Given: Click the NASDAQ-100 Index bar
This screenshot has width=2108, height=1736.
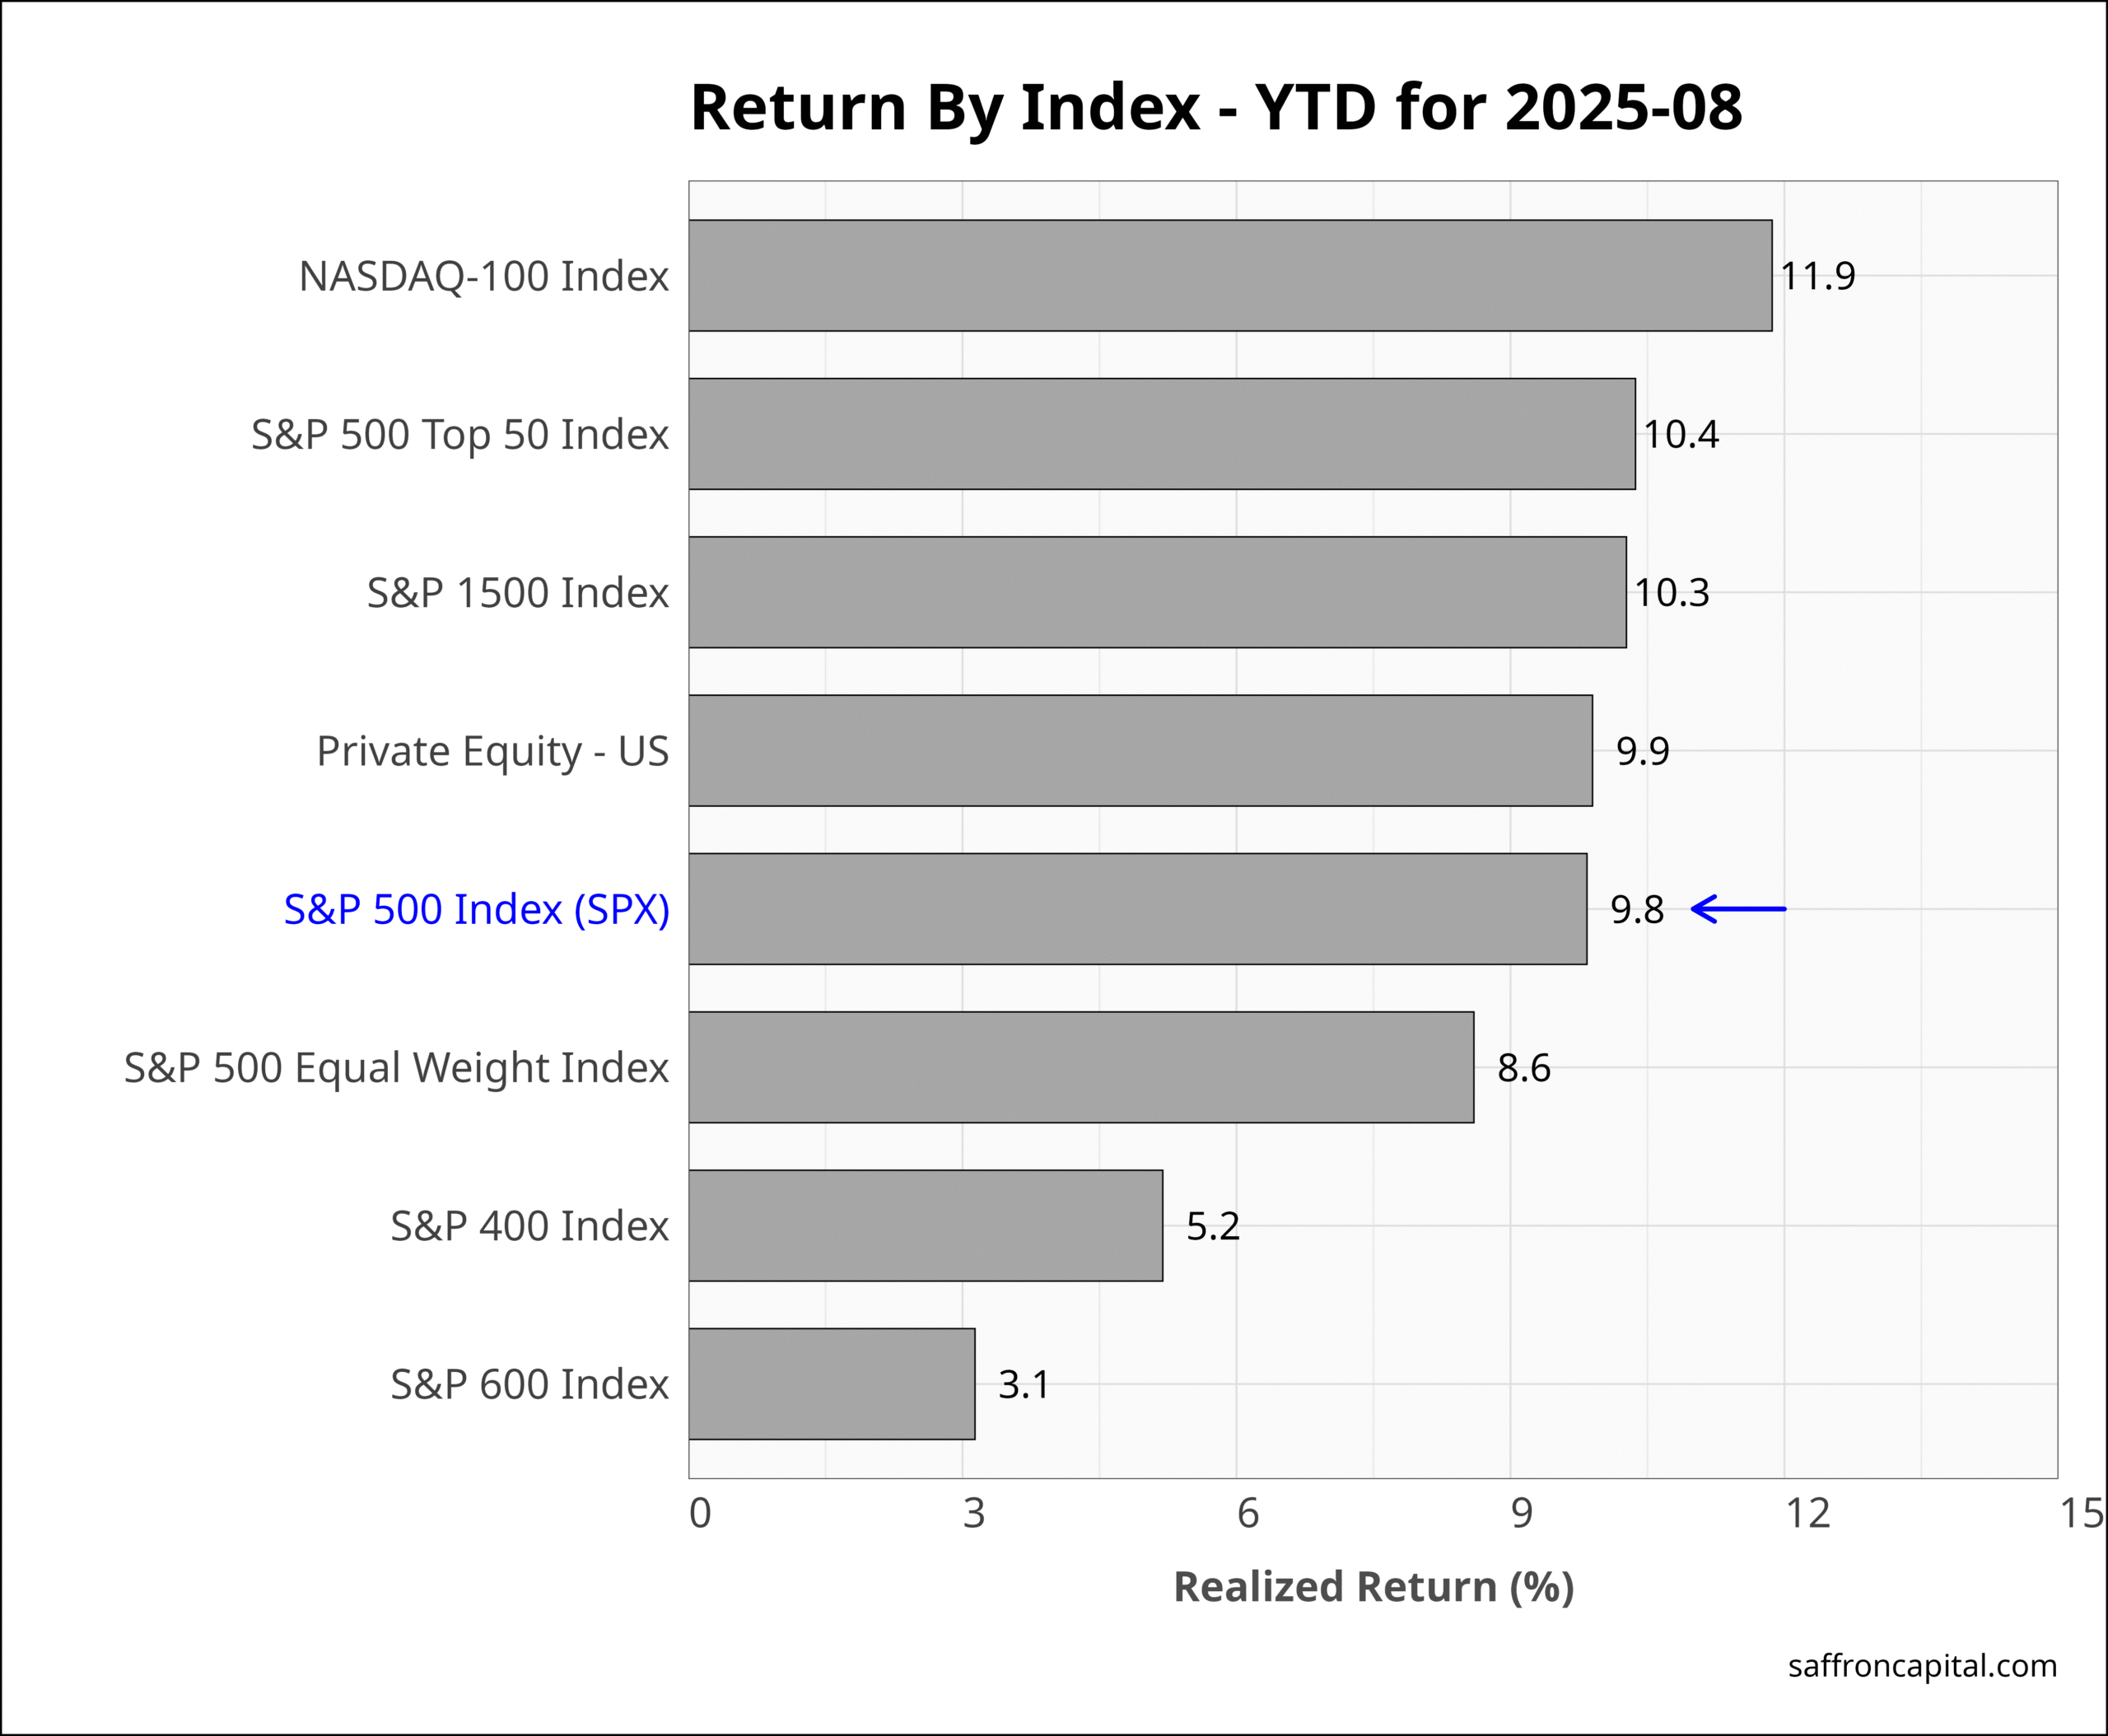Looking at the screenshot, I should point(1229,275).
